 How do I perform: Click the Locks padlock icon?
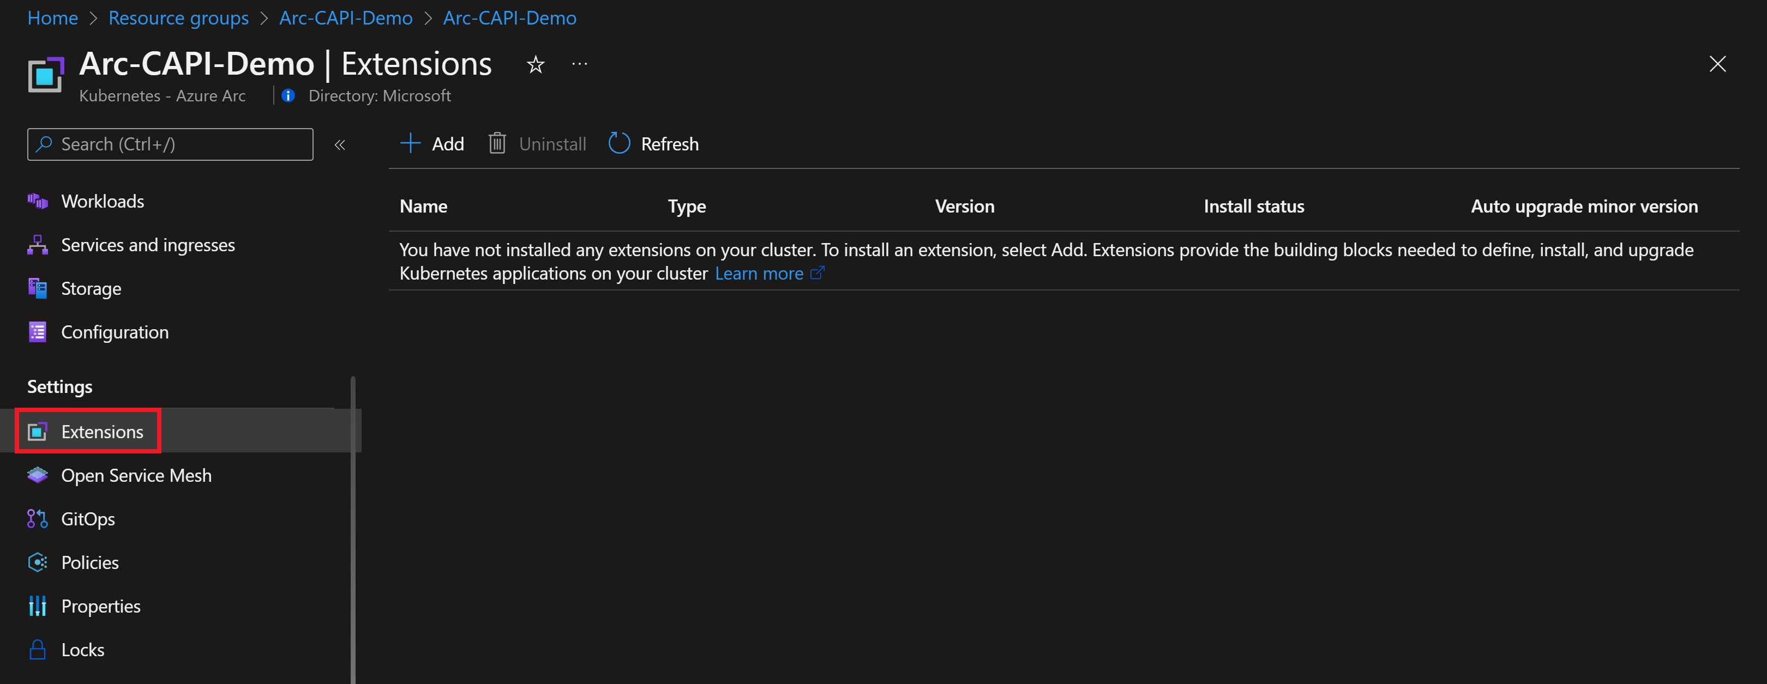tap(38, 650)
